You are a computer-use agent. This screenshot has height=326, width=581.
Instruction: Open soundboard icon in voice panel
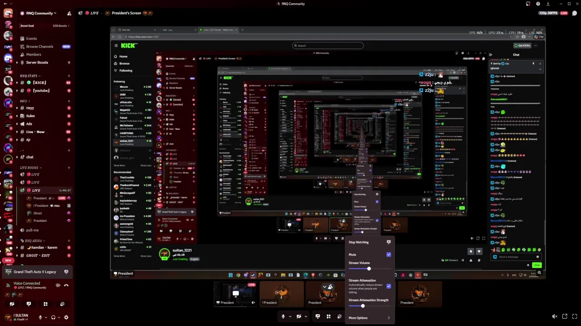[62, 304]
